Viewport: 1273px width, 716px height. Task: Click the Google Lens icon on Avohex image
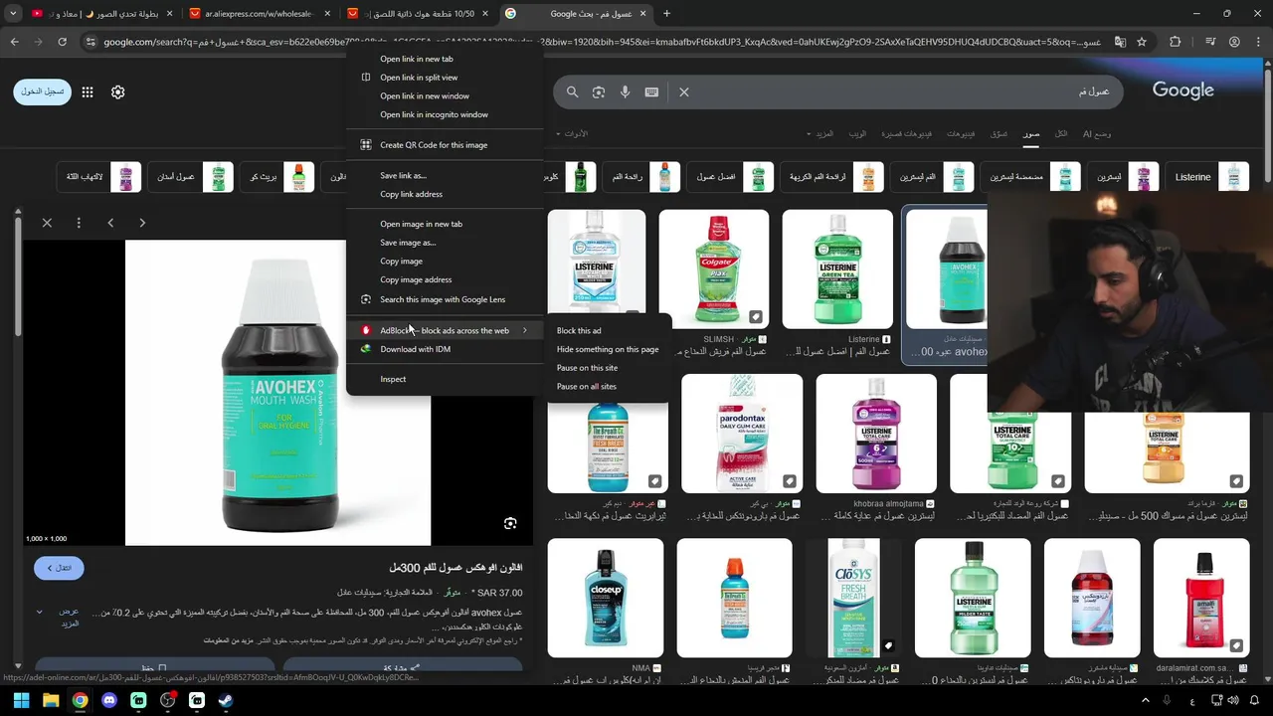[510, 523]
